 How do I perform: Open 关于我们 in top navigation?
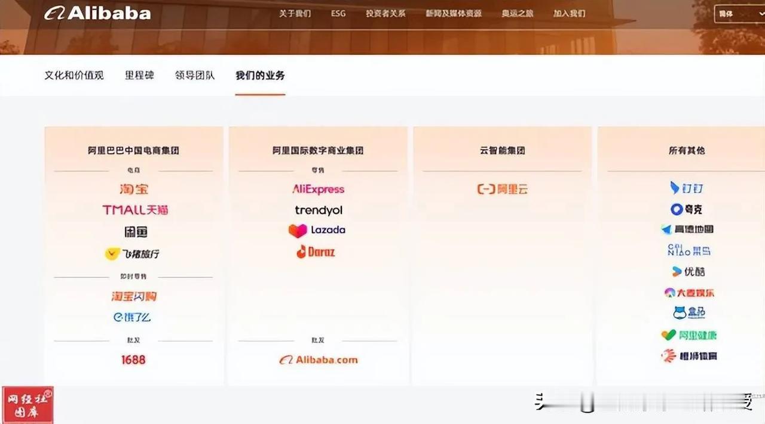[x=295, y=13]
